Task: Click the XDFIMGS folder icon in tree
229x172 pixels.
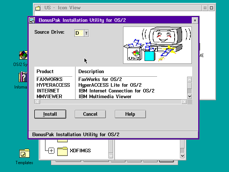Action: [62, 151]
